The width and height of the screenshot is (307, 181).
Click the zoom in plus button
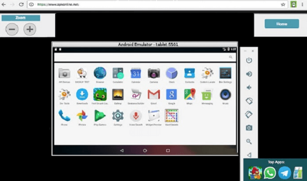30,29
